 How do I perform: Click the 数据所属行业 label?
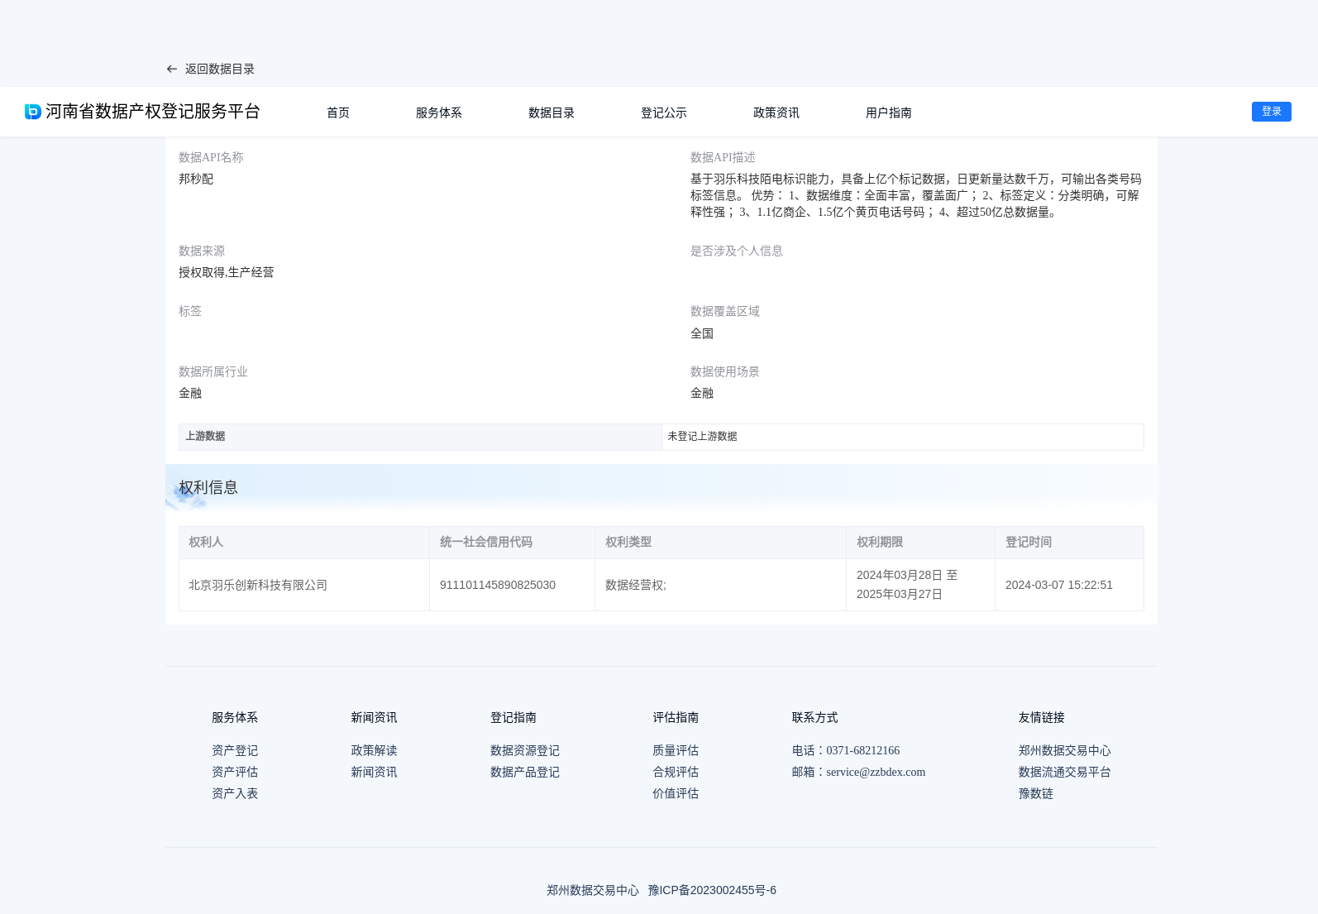click(x=213, y=371)
